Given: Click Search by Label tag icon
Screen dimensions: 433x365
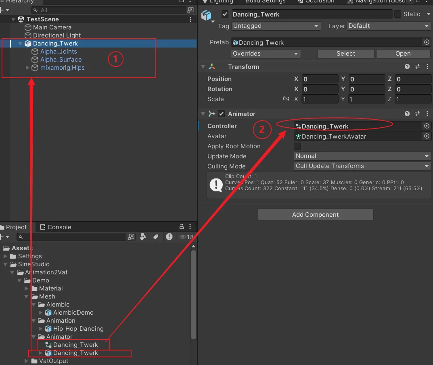Looking at the screenshot, I should pyautogui.click(x=156, y=237).
